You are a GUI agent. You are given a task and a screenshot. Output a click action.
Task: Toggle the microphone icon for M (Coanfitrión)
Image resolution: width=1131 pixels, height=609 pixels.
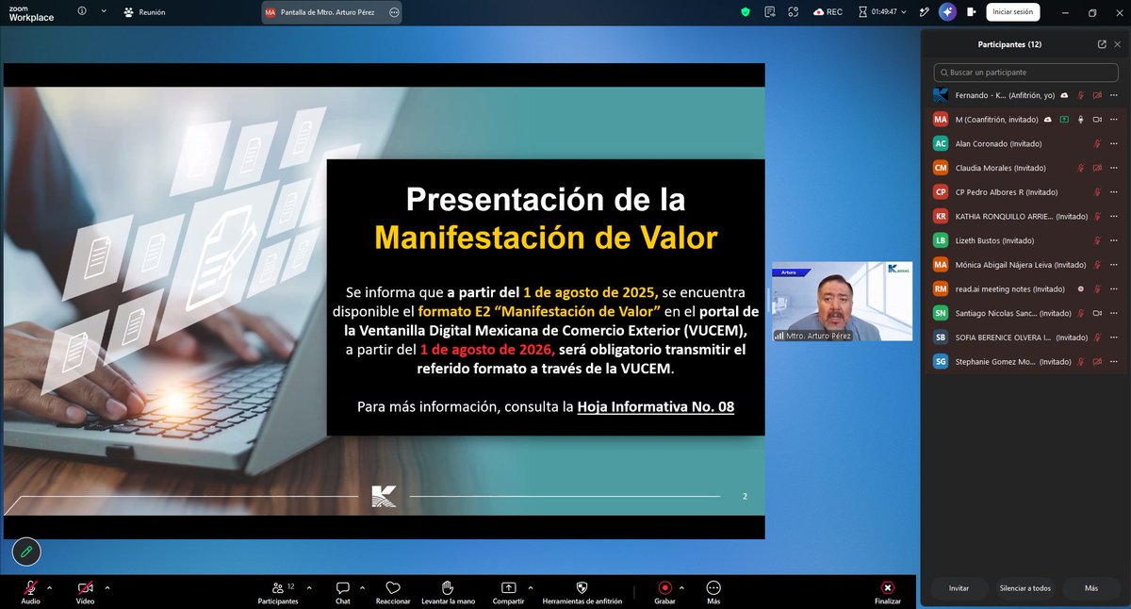point(1081,120)
